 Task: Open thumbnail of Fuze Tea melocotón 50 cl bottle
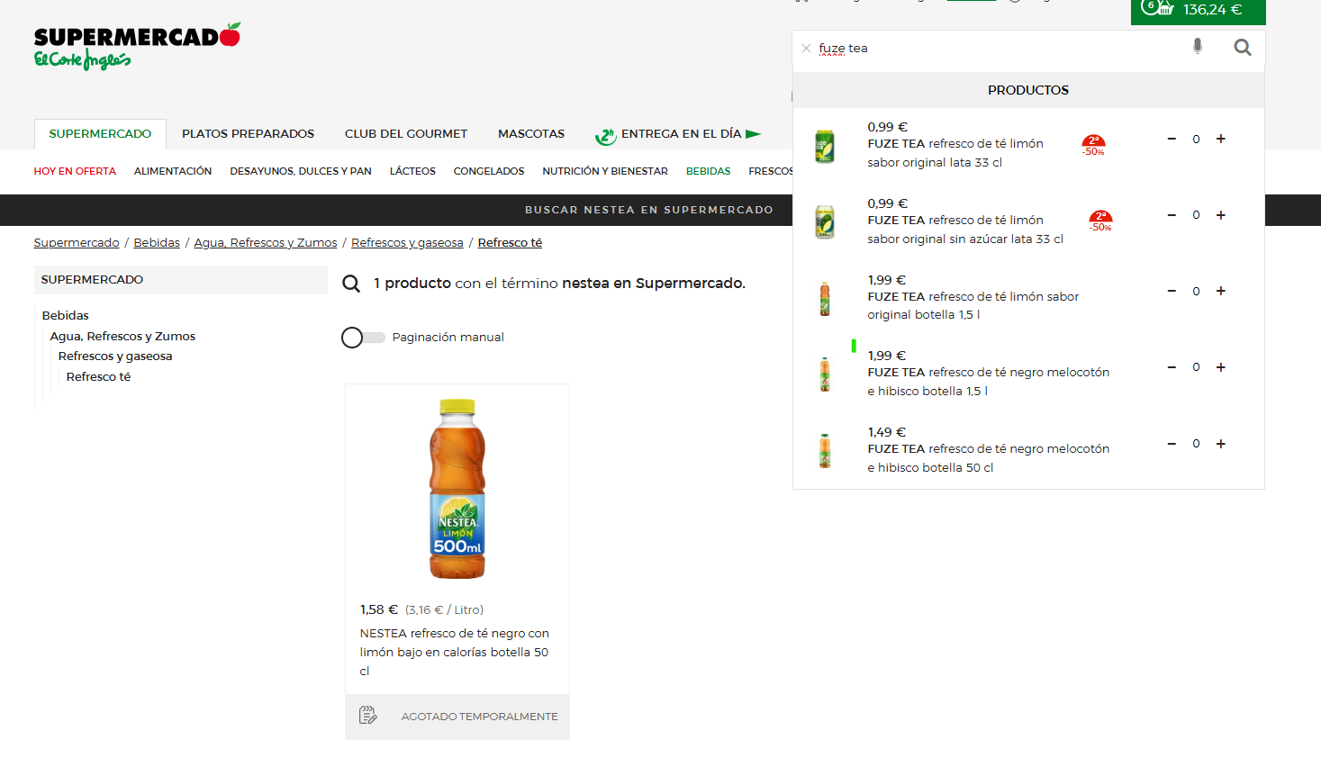[825, 450]
